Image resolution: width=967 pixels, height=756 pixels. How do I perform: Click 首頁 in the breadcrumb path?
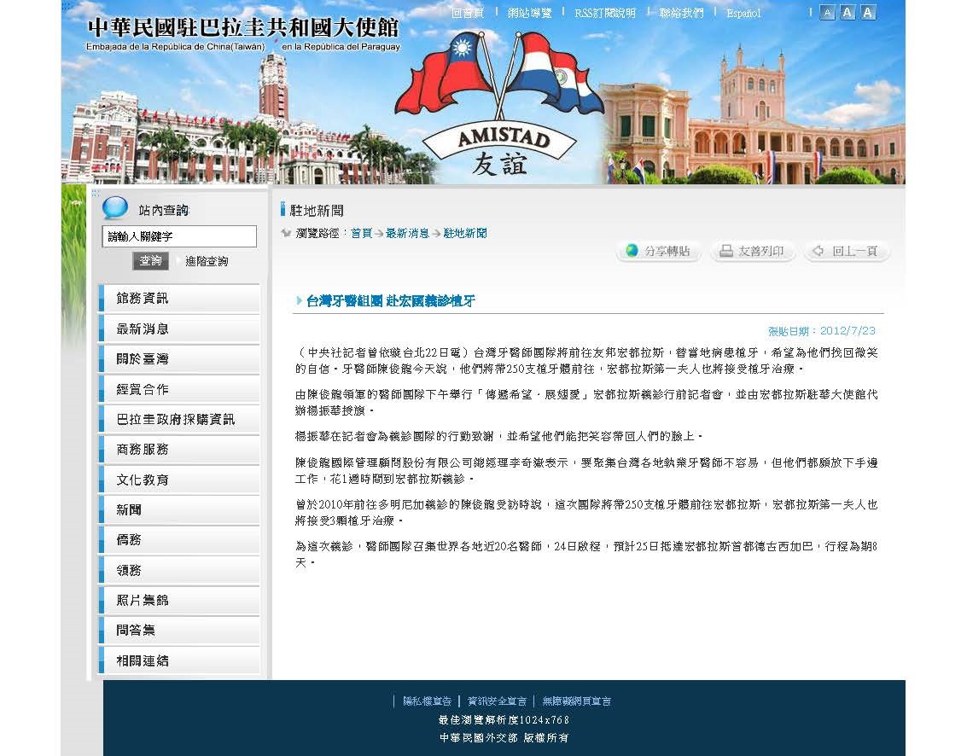point(361,233)
